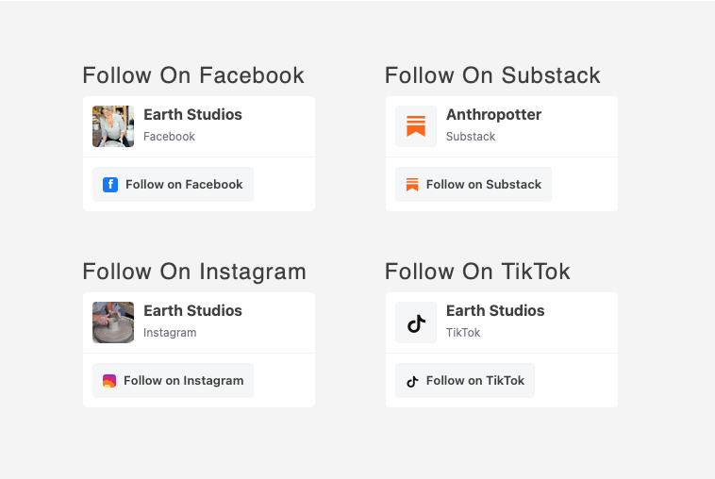
Task: Select the Follow On Facebook heading
Action: click(193, 75)
